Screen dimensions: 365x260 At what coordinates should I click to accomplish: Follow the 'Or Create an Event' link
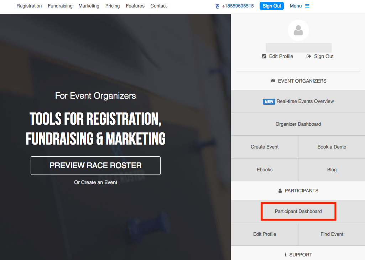(95, 182)
